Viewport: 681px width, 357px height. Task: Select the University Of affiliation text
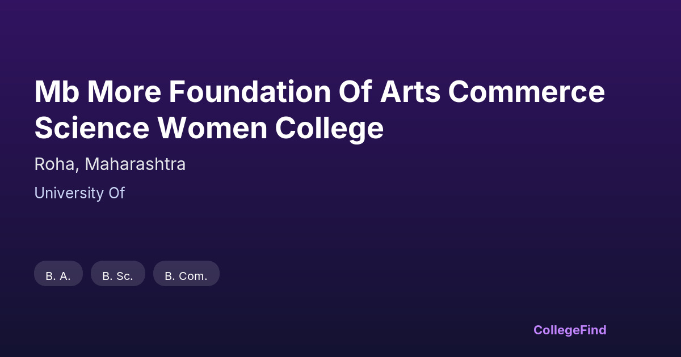(x=79, y=193)
